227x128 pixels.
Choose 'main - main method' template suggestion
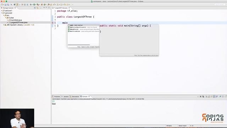[x=84, y=25]
